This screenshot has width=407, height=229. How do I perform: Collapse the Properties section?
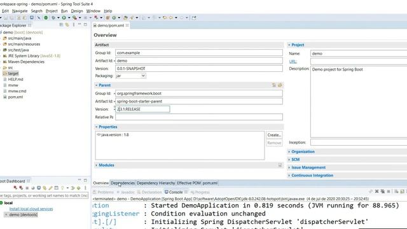tap(96, 127)
